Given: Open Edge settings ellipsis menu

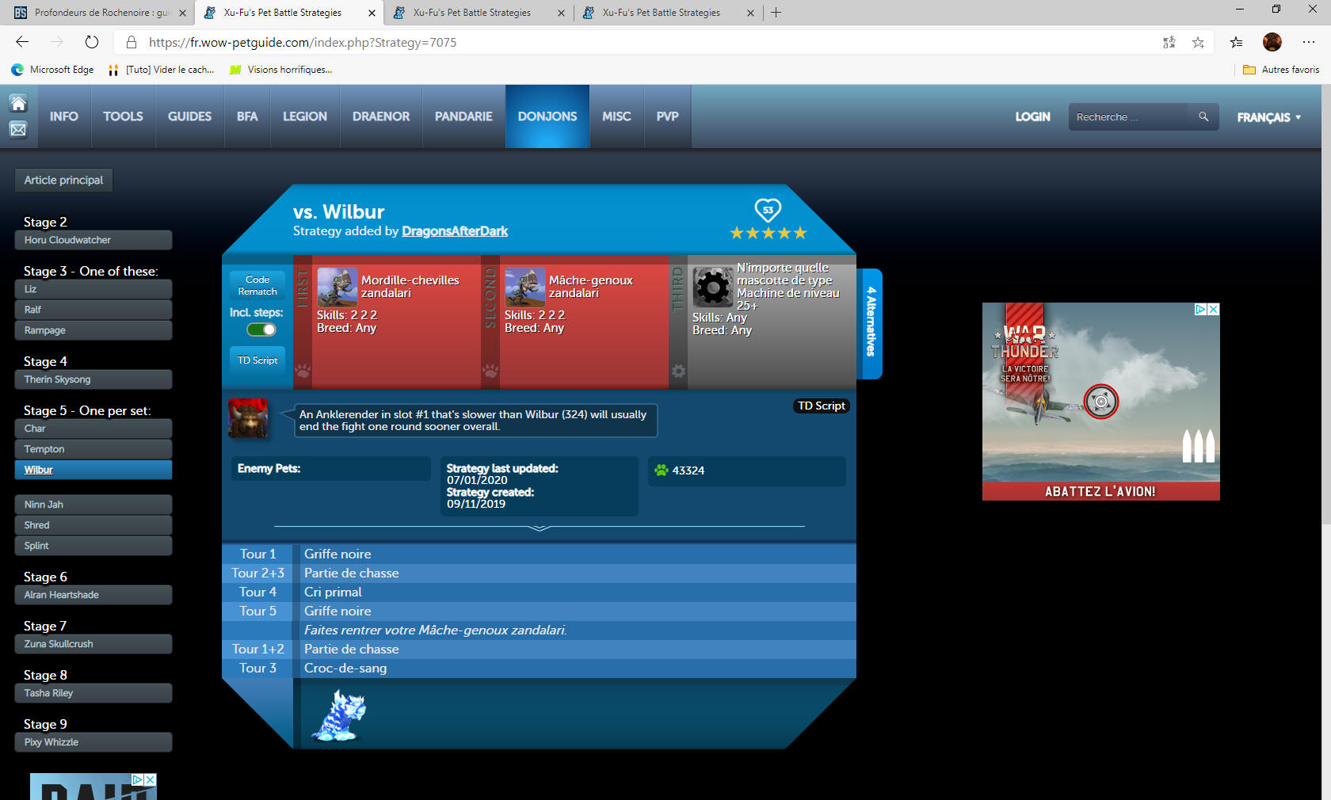Looking at the screenshot, I should coord(1309,42).
